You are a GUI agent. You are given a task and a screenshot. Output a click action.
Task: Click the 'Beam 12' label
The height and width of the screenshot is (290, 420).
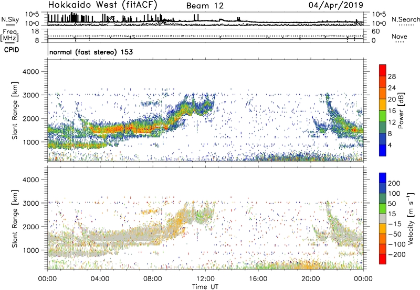click(205, 6)
